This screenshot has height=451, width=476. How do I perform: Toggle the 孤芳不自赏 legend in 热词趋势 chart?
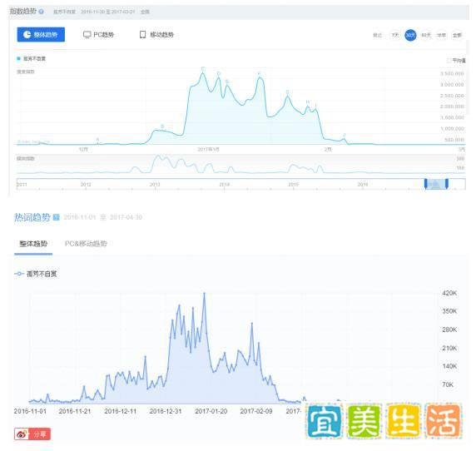(36, 274)
